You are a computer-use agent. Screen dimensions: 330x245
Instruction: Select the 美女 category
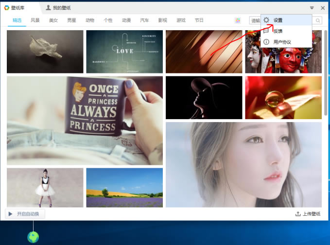coord(53,20)
